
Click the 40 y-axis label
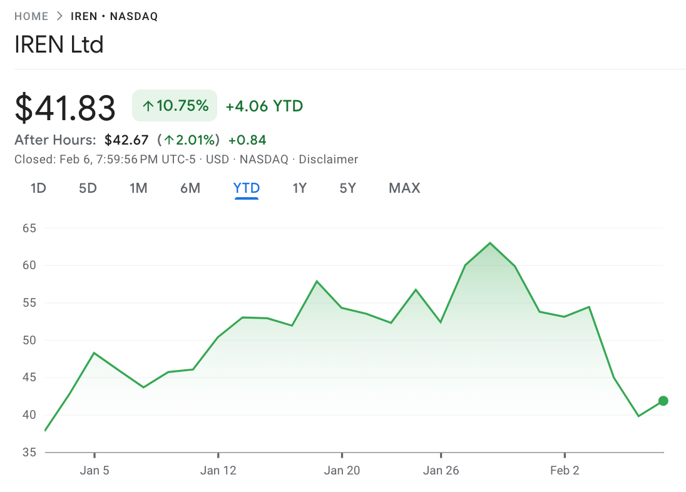tap(29, 414)
